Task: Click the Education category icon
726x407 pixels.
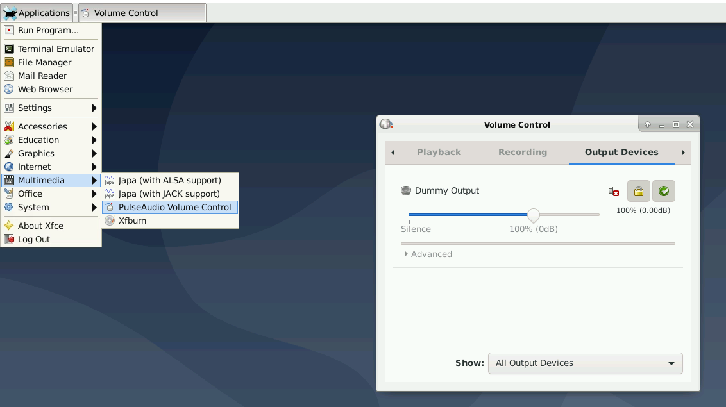Action: 9,140
